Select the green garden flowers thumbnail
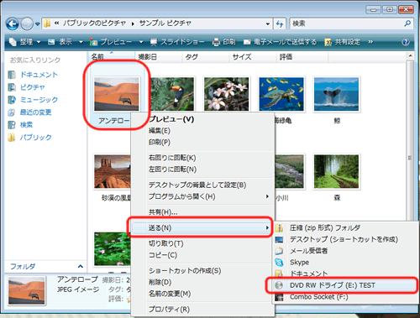 (113, 248)
